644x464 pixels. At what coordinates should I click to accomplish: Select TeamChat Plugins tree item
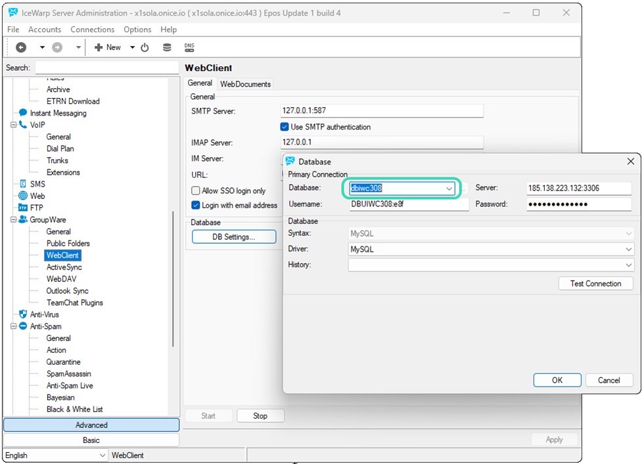pos(75,302)
